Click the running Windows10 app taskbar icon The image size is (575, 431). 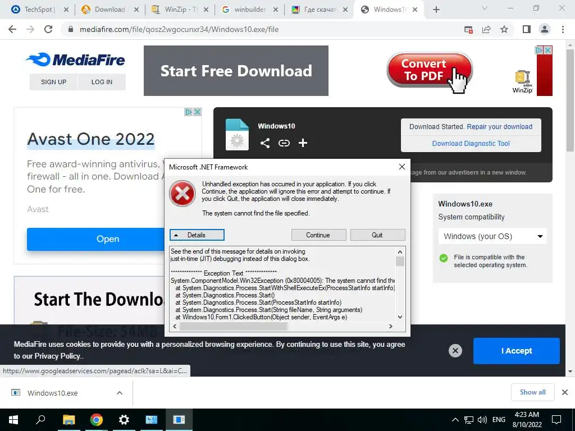pos(179,420)
